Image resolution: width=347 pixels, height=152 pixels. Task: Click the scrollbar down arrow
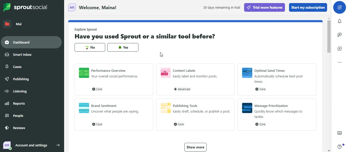[329, 150]
